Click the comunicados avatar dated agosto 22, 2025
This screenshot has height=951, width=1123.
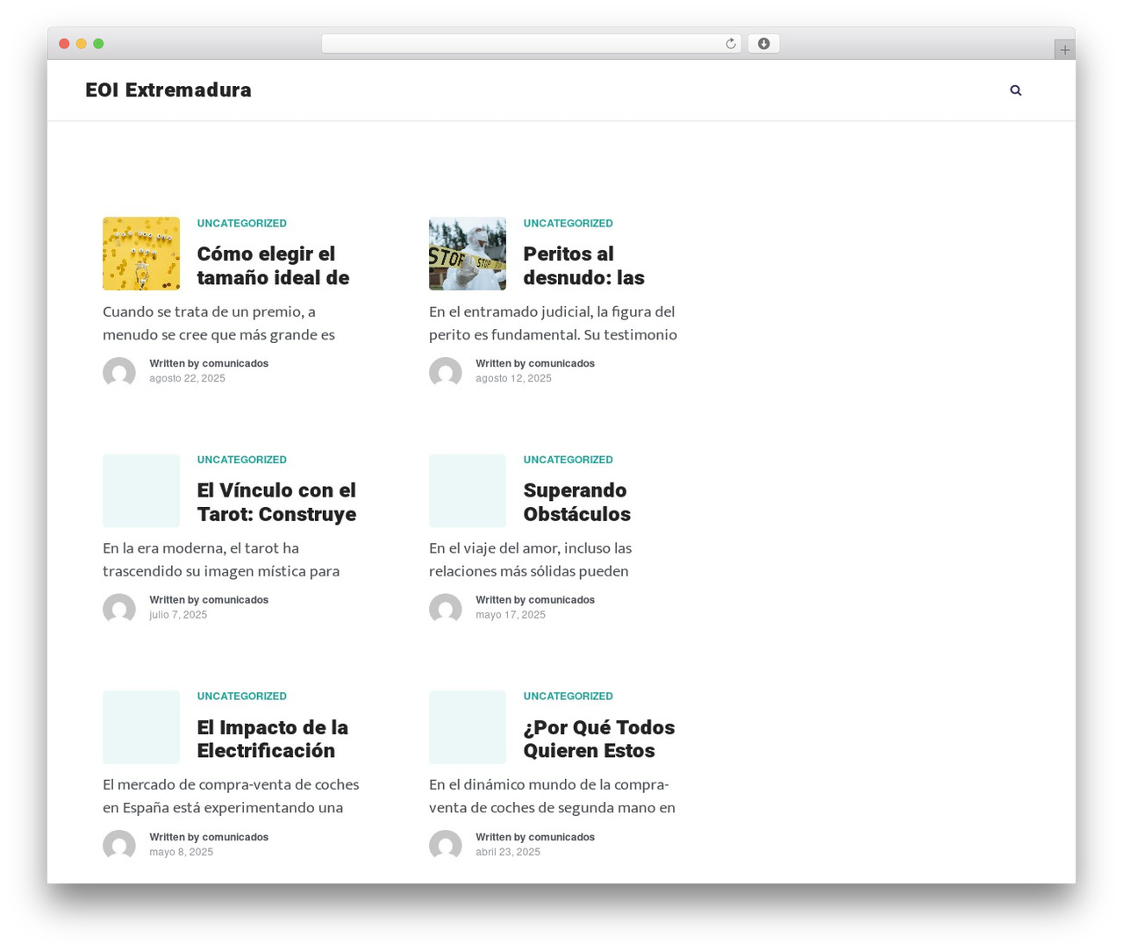(x=119, y=373)
